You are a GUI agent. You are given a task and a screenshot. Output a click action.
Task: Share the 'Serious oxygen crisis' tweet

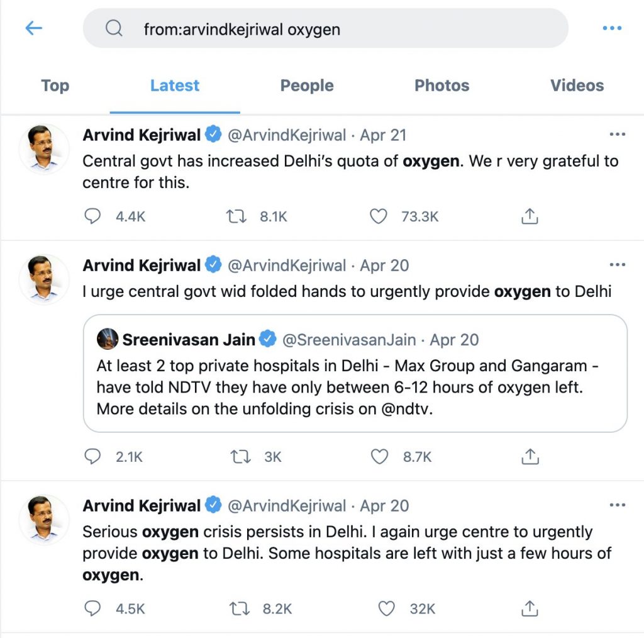[530, 608]
